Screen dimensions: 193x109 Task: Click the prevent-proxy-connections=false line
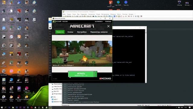83,102
